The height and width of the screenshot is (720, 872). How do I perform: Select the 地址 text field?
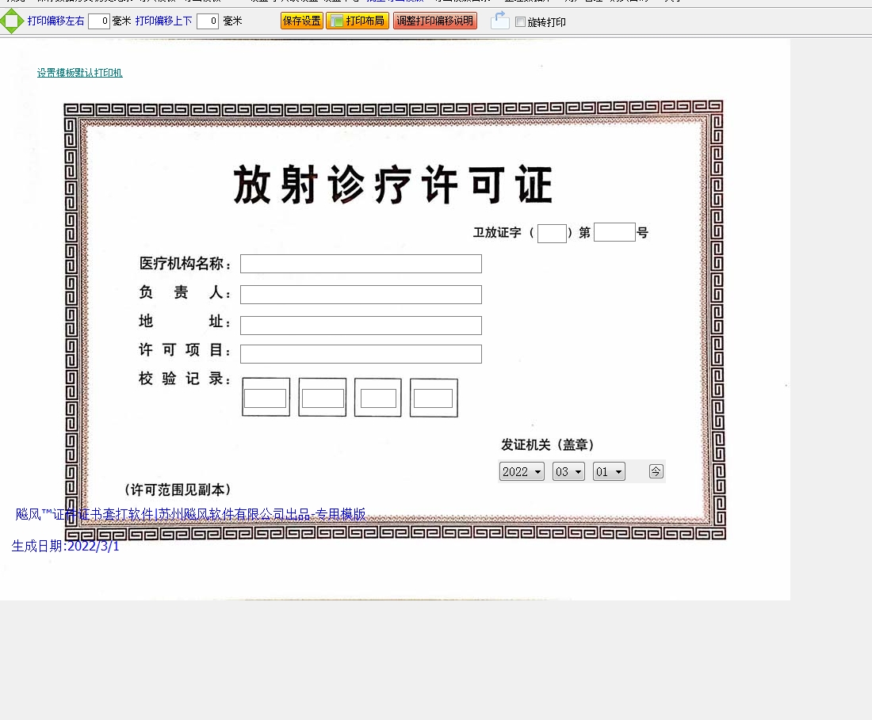pyautogui.click(x=361, y=326)
